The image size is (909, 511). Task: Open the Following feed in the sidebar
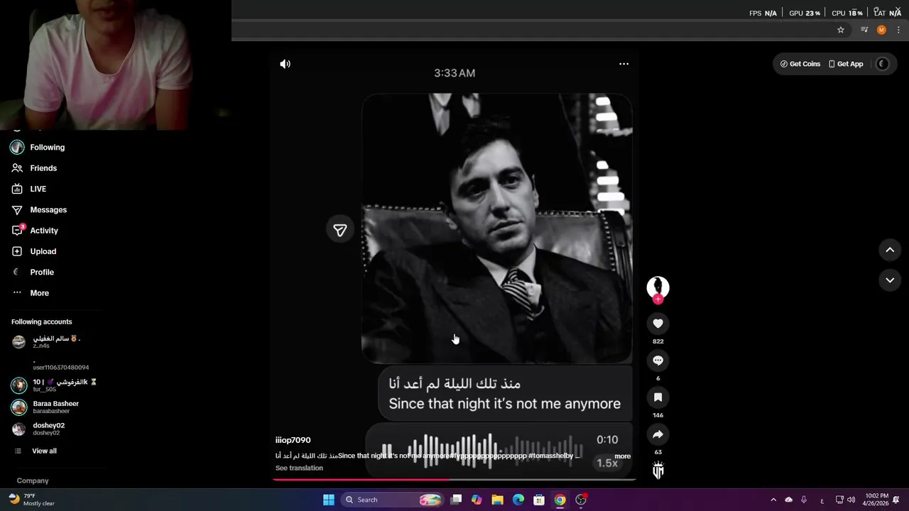[x=38, y=148]
